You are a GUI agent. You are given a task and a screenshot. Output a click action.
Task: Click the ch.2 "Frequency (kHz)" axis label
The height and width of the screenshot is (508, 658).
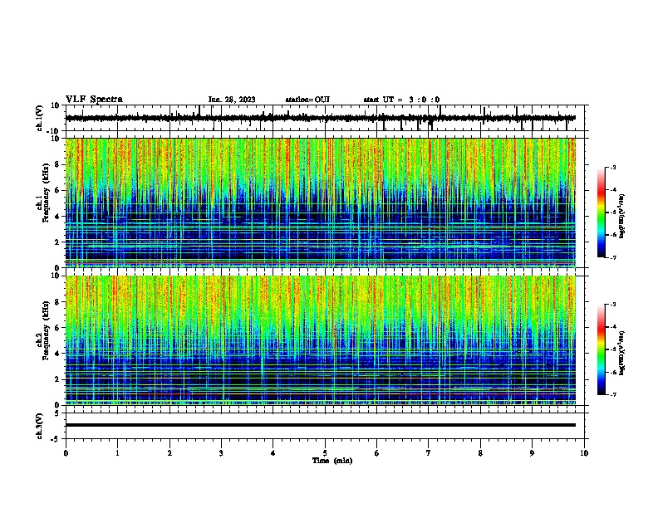click(46, 330)
